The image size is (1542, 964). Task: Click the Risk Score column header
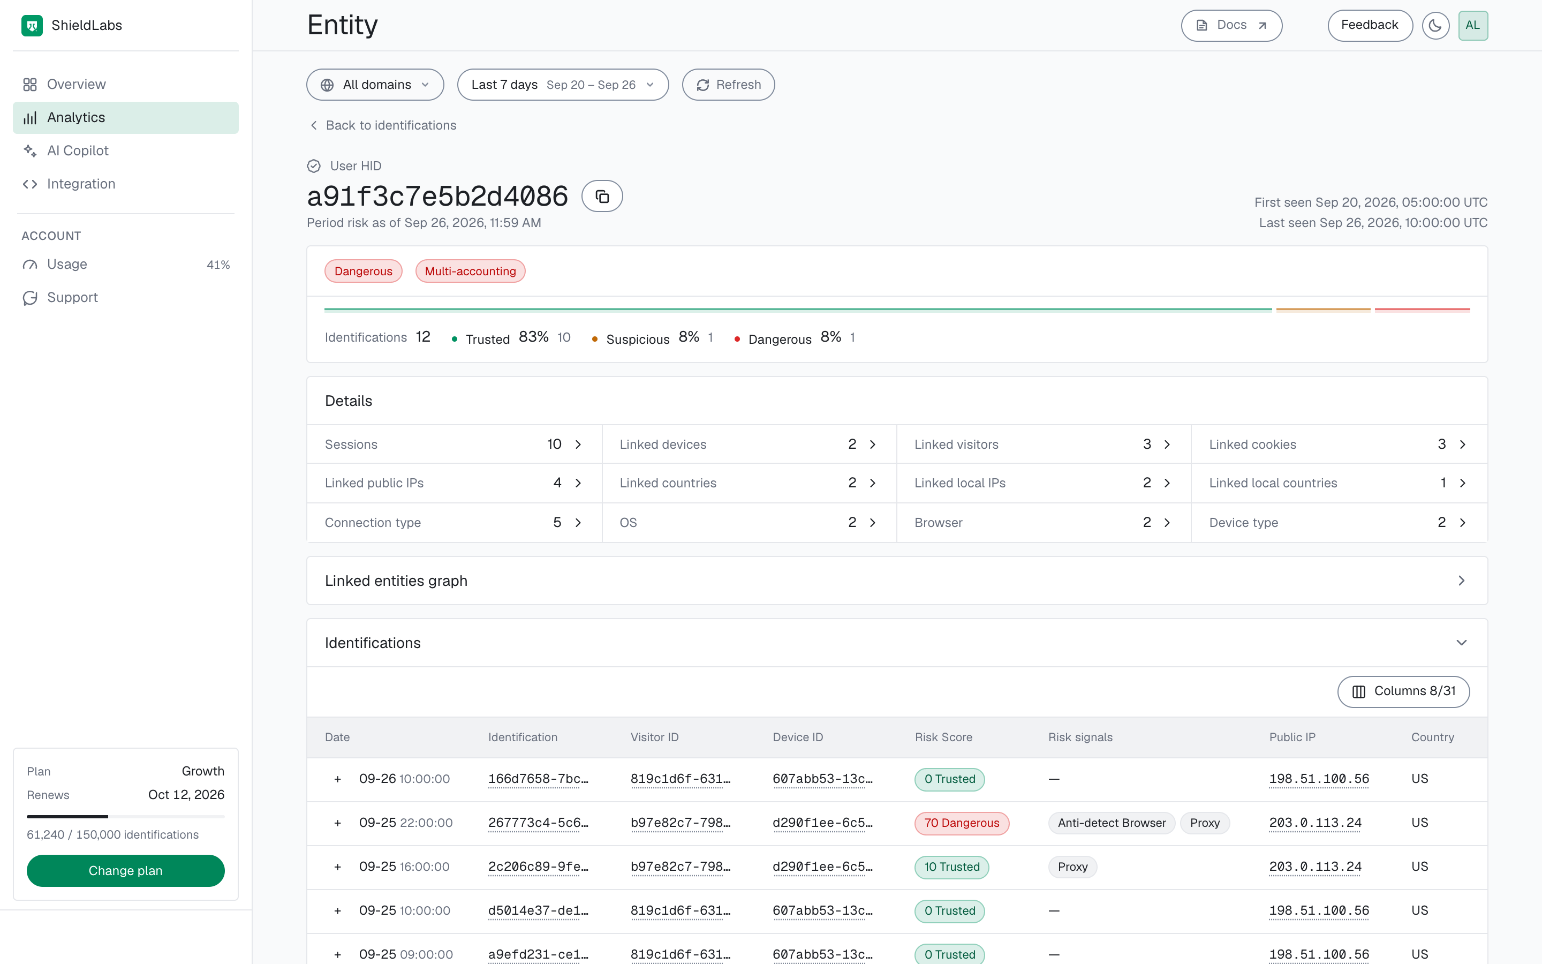click(943, 737)
